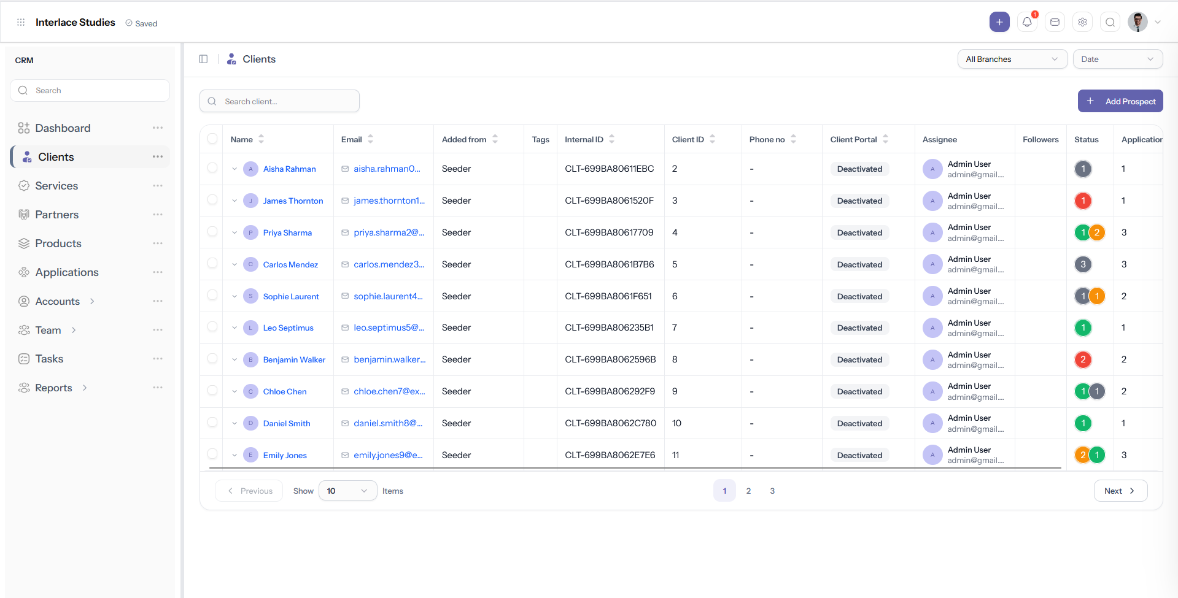The height and width of the screenshot is (598, 1178).
Task: Open the Show items count dropdown
Action: click(347, 491)
